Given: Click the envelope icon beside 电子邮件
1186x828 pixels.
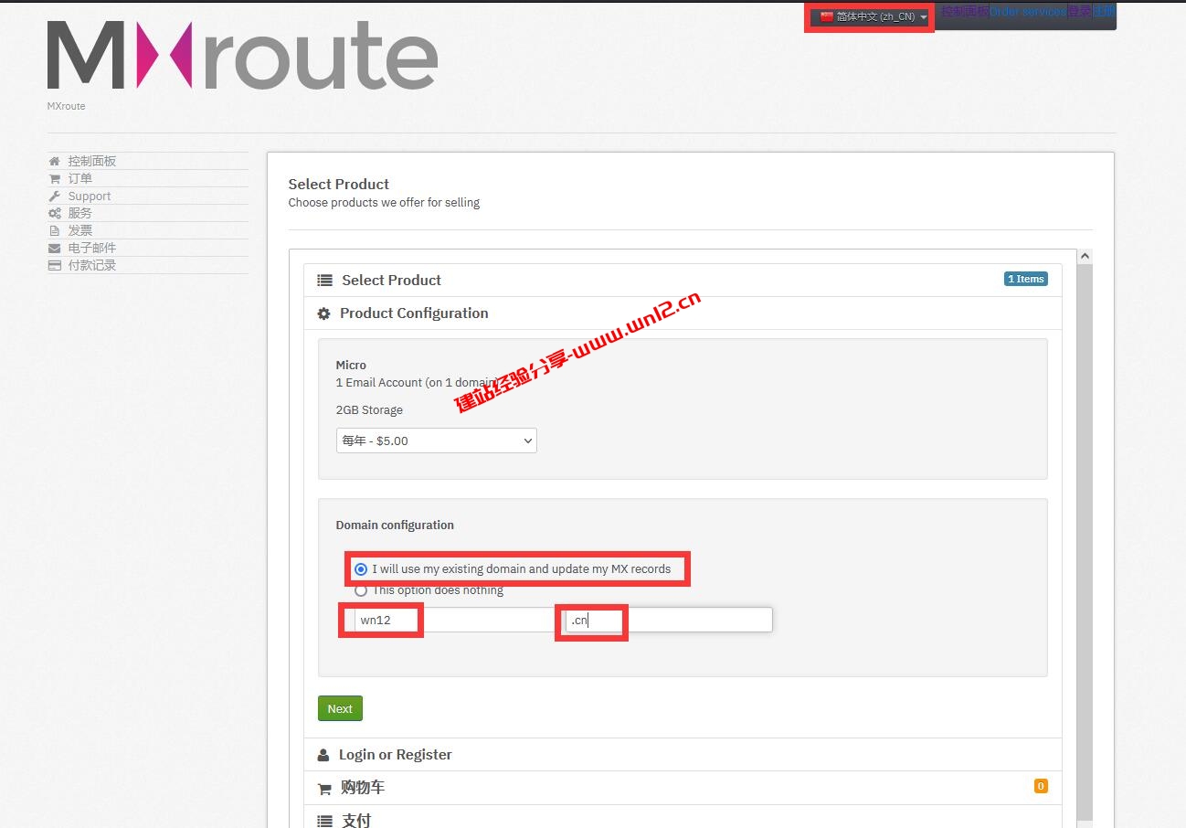Looking at the screenshot, I should coord(55,249).
